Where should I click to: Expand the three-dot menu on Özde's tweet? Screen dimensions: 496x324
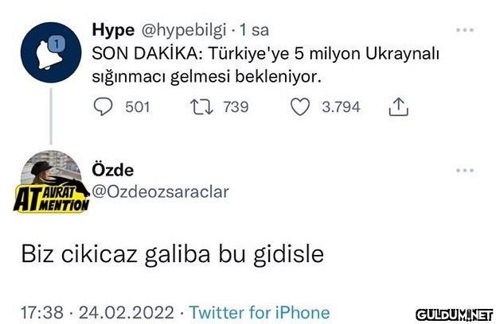click(x=463, y=170)
